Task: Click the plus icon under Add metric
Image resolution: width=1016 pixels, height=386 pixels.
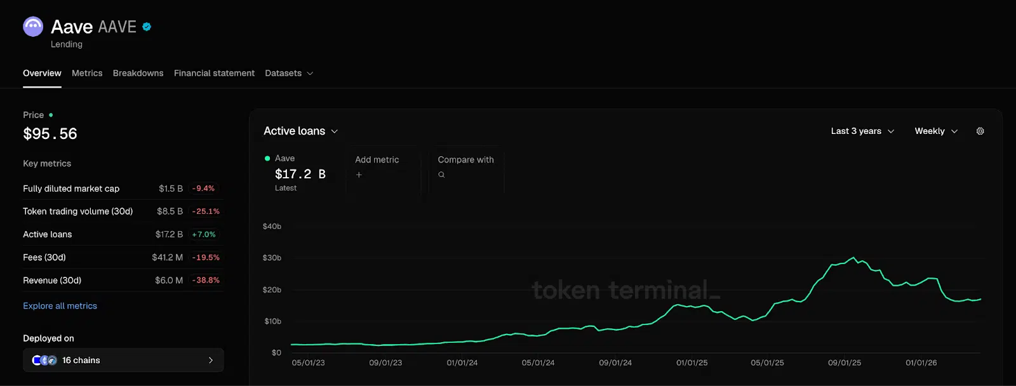Action: [359, 175]
